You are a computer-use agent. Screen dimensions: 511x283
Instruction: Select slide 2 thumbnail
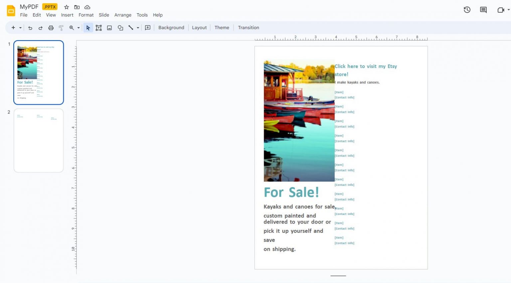39,140
